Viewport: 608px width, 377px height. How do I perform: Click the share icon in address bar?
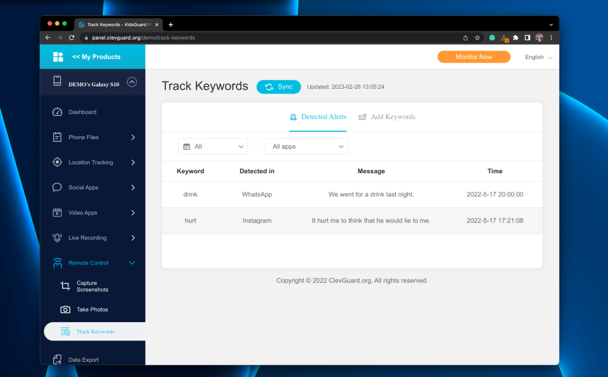point(465,38)
